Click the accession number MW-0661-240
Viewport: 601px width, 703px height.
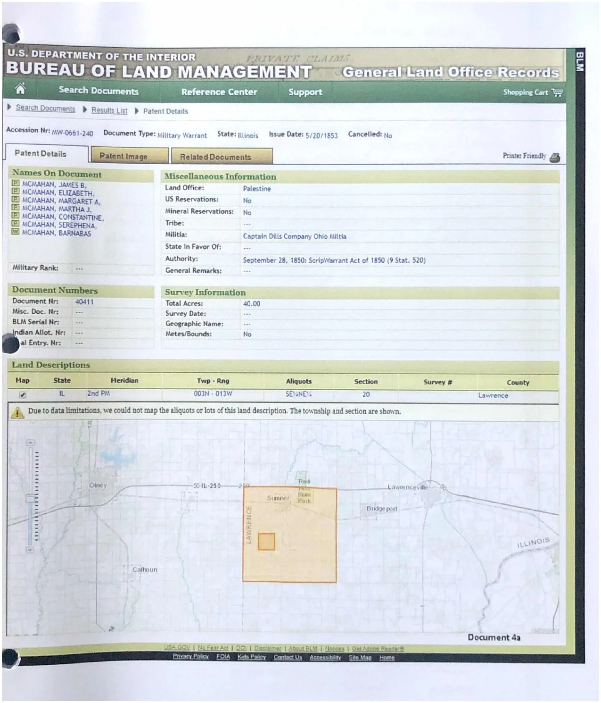[x=73, y=133]
